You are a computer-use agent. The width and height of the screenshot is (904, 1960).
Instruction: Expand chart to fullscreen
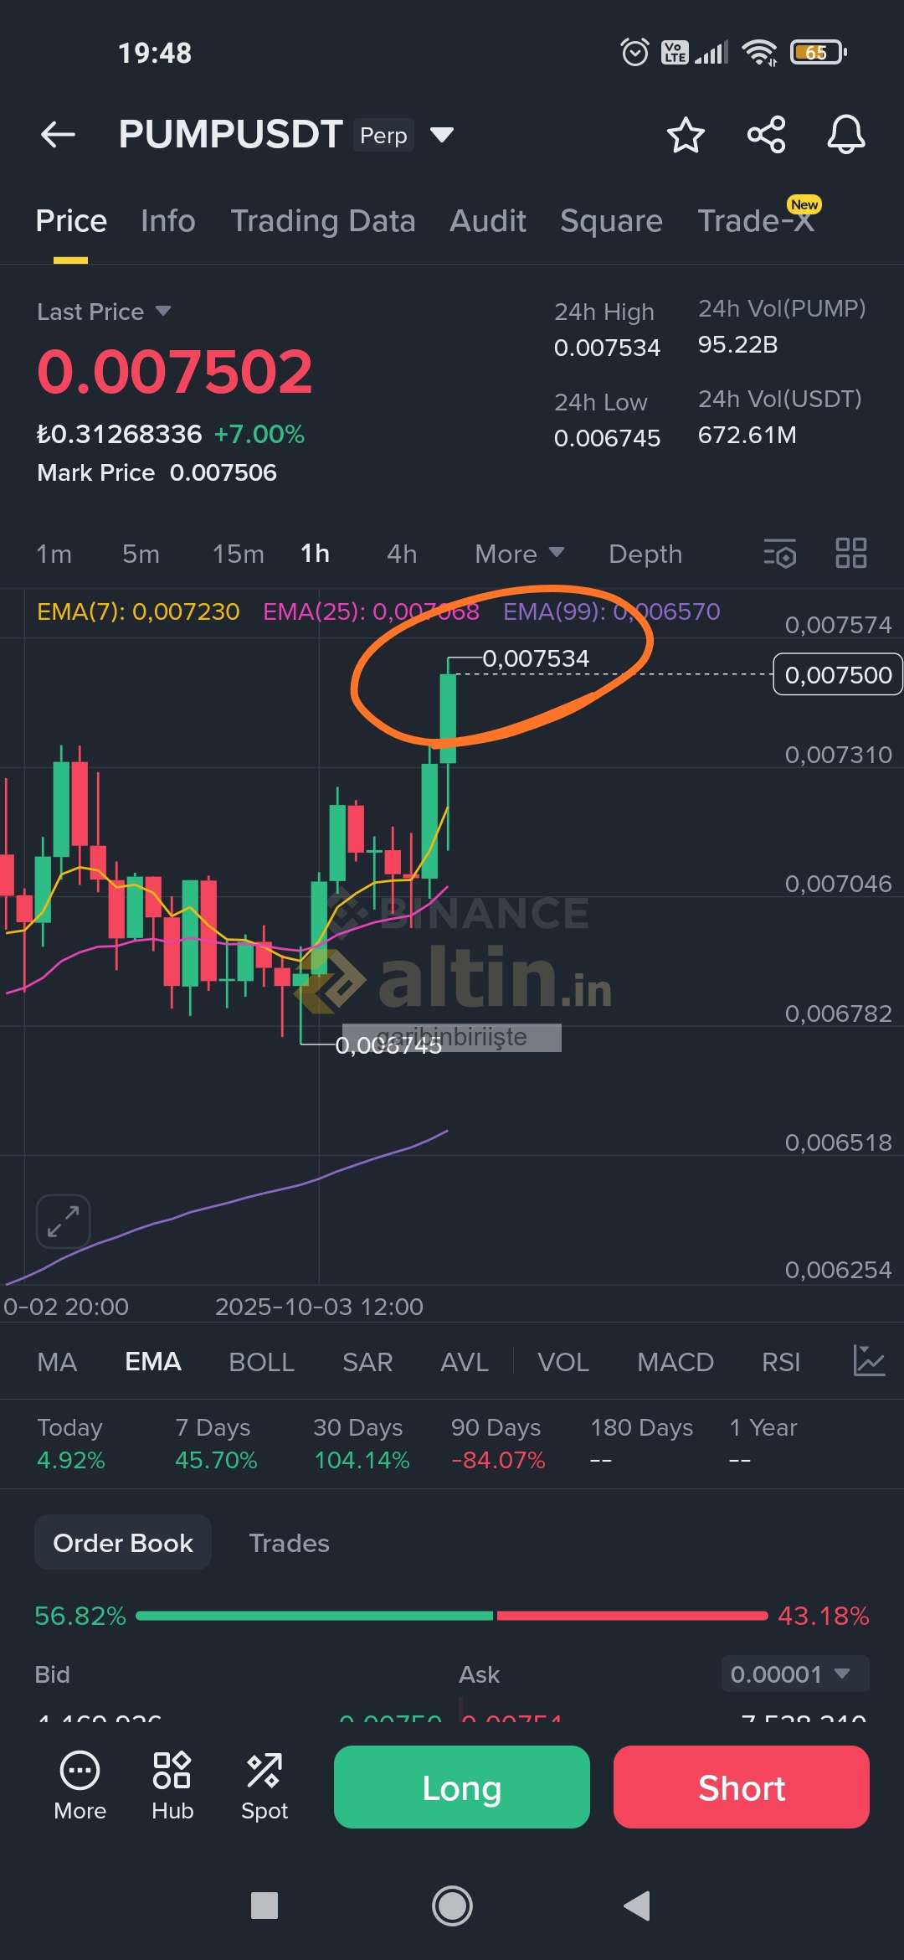click(x=63, y=1220)
